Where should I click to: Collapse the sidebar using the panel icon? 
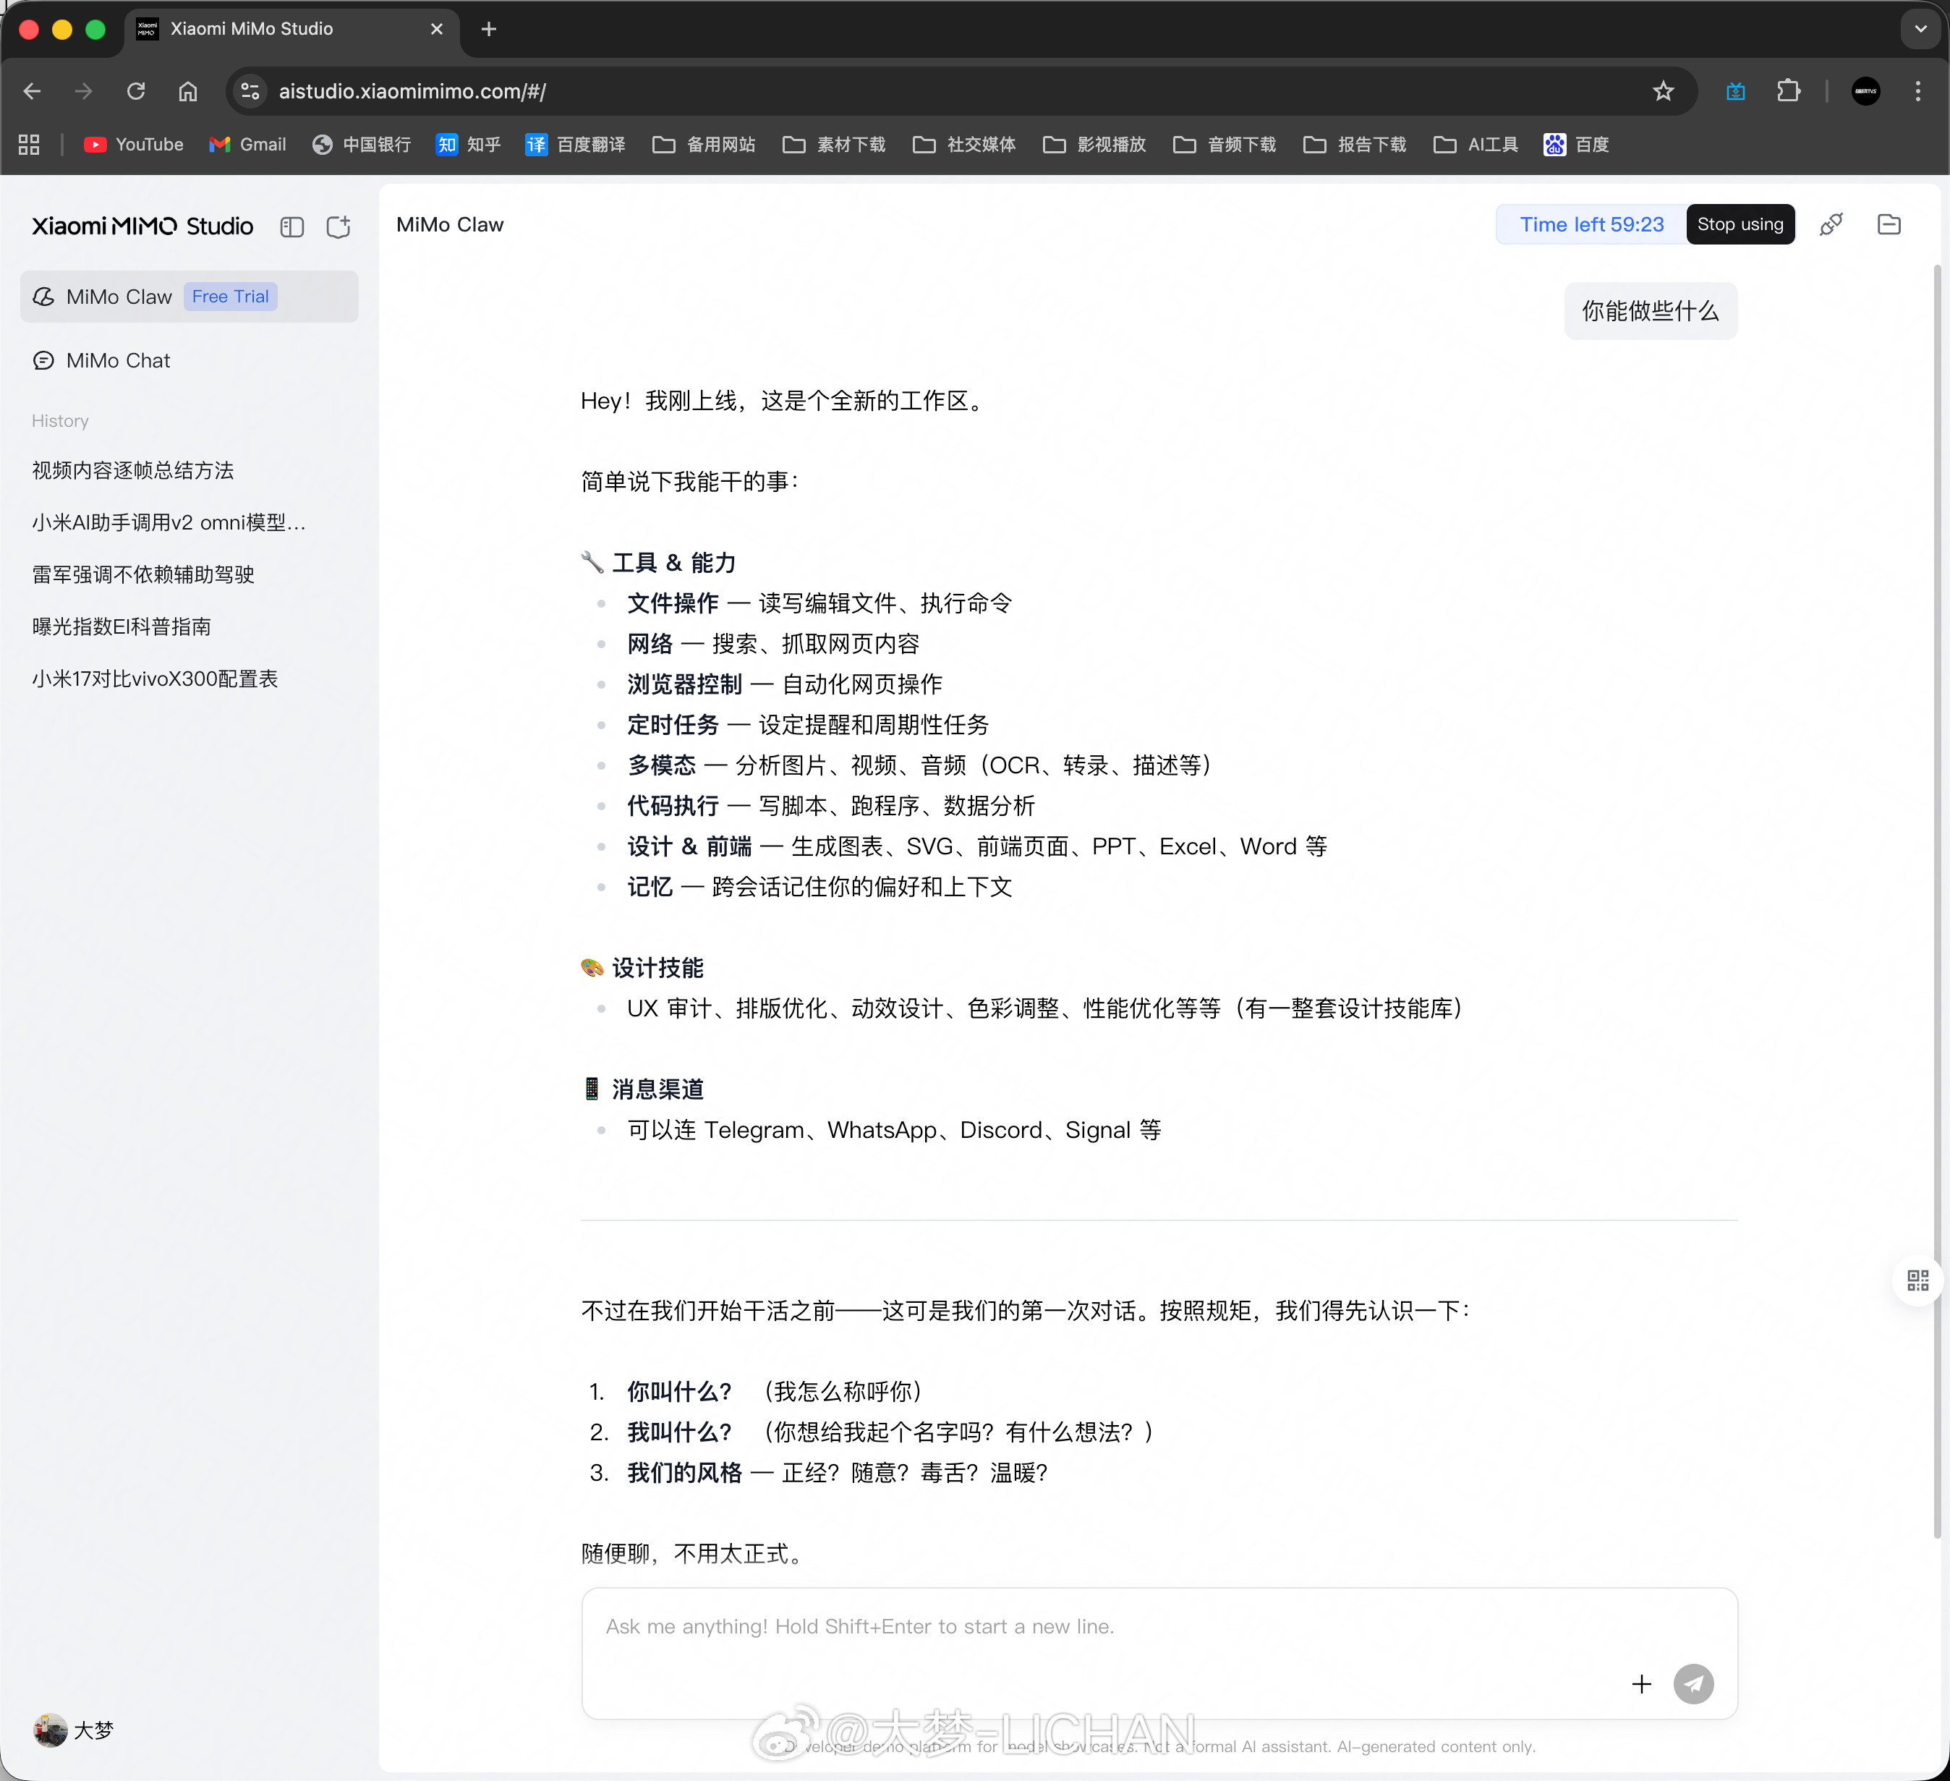tap(292, 226)
